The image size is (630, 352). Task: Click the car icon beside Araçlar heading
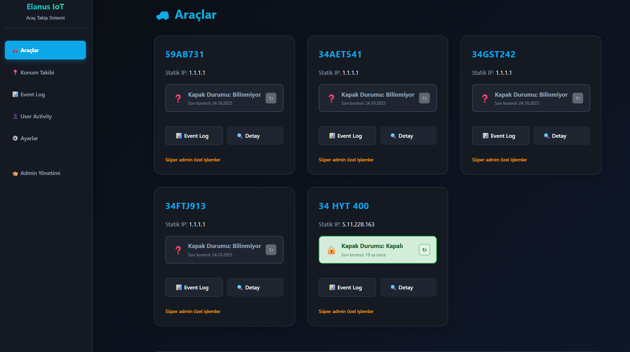pos(162,15)
